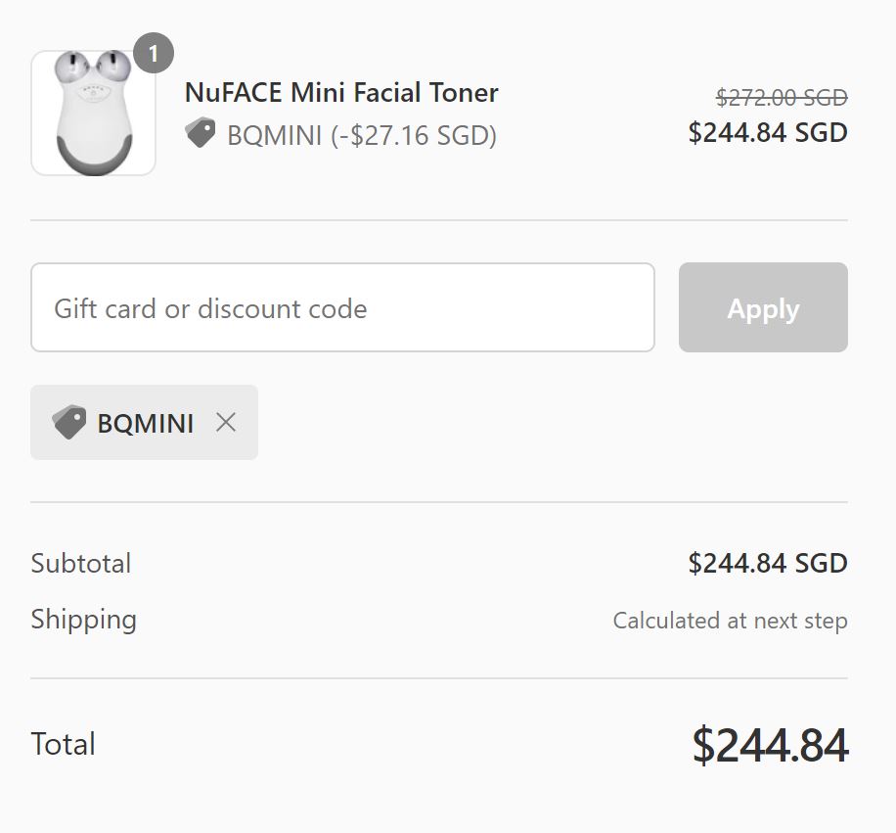Click the subtotal amount $244.84 SGD
896x833 pixels.
(768, 563)
